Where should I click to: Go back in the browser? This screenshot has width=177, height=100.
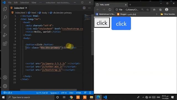pos(98,10)
